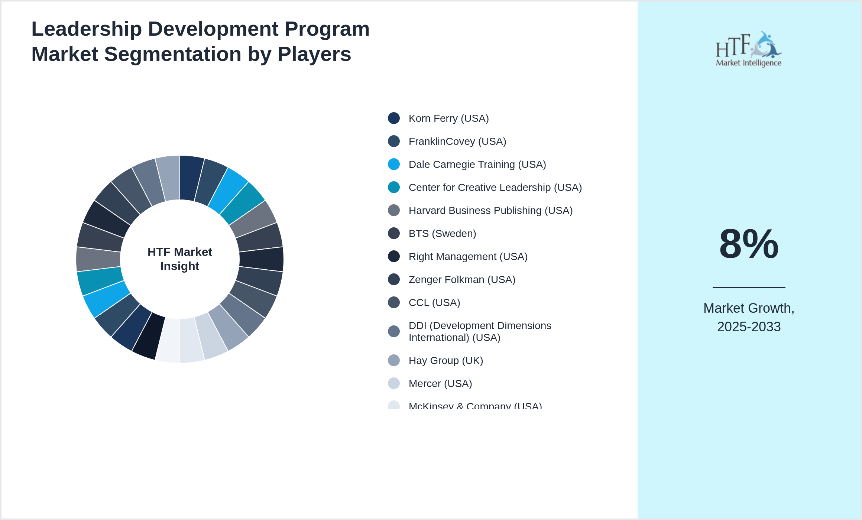Click the Harvard Business Publishing legend dot
The height and width of the screenshot is (520, 862).
394,210
